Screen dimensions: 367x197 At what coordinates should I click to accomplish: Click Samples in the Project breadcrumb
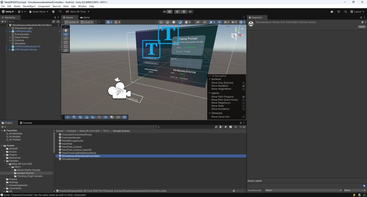pyautogui.click(x=71, y=131)
